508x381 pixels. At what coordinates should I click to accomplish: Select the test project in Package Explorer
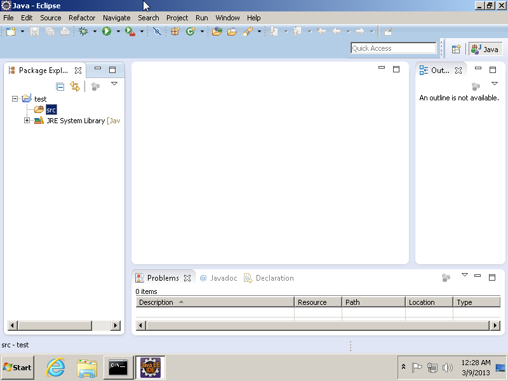[41, 99]
